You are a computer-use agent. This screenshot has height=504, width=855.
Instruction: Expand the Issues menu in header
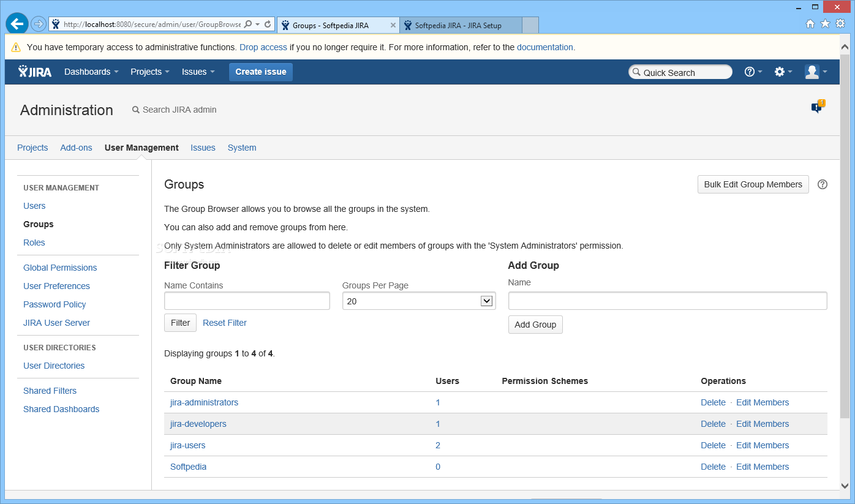pyautogui.click(x=198, y=72)
